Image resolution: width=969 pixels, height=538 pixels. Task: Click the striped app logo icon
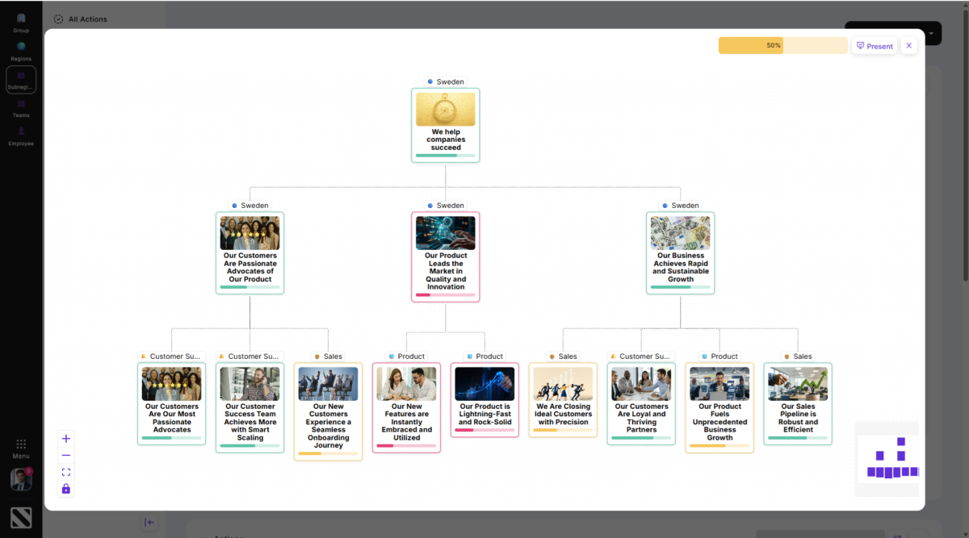pyautogui.click(x=21, y=518)
